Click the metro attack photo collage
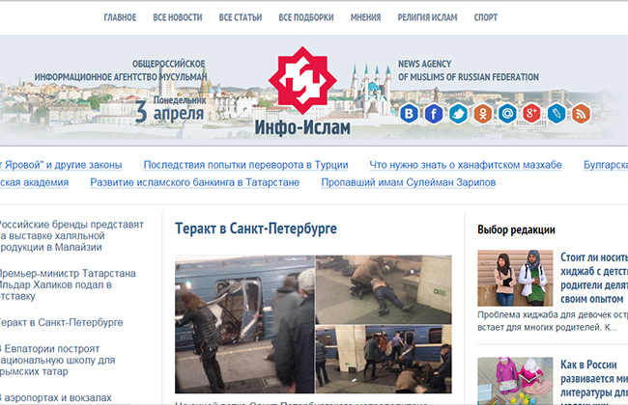This screenshot has height=405, width=628. [312, 323]
